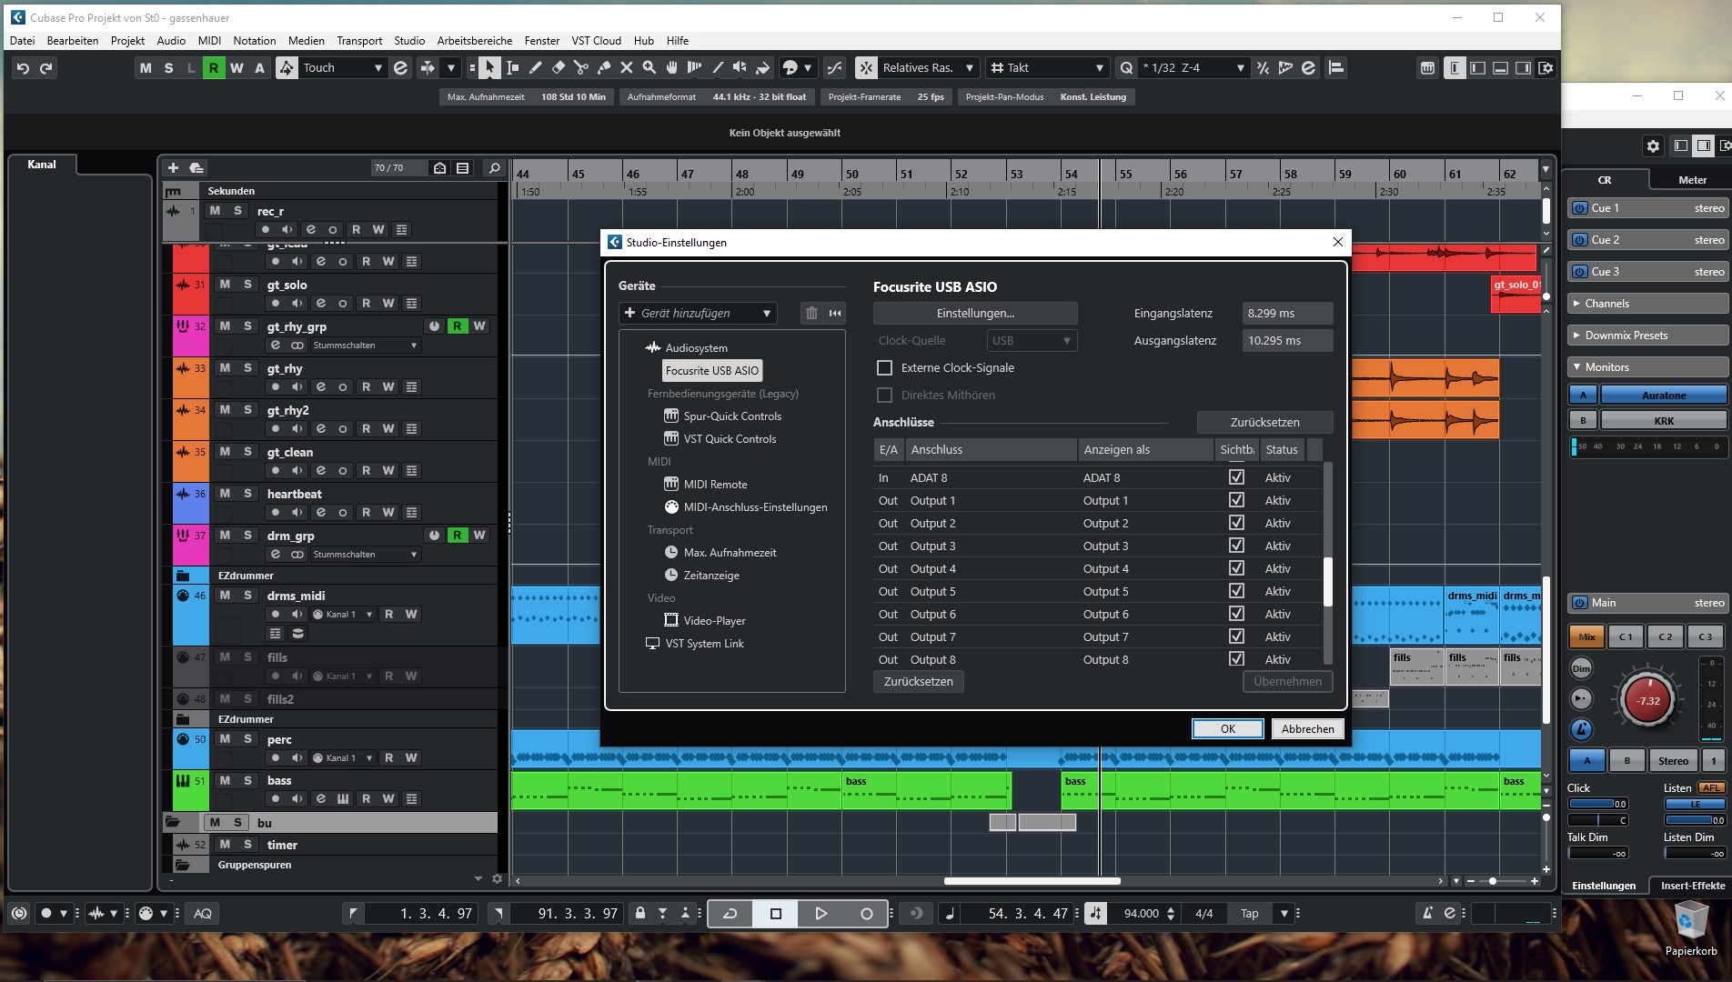1732x982 pixels.
Task: Confirm dialog with OK button
Action: pyautogui.click(x=1228, y=729)
